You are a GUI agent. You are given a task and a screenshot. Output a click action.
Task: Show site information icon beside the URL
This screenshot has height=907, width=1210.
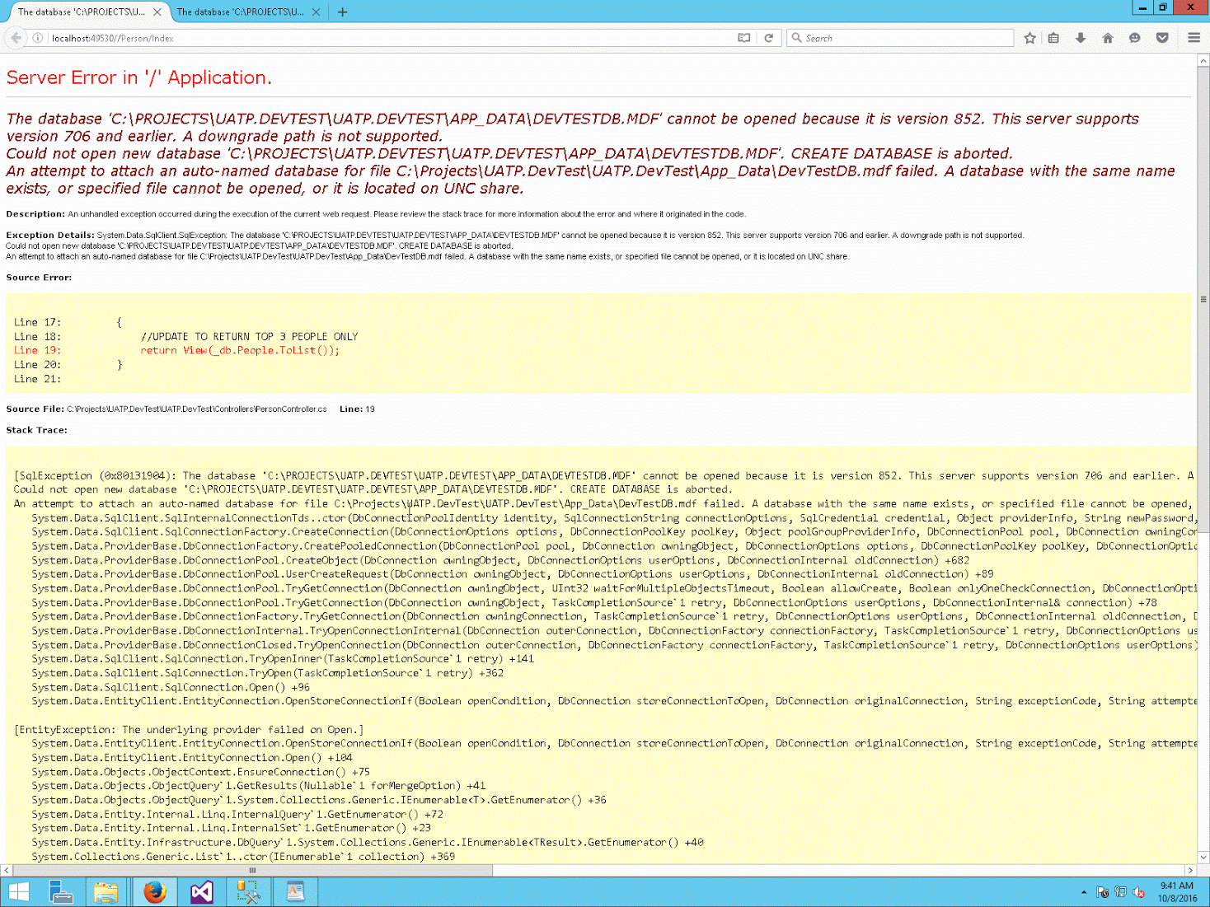tap(38, 38)
